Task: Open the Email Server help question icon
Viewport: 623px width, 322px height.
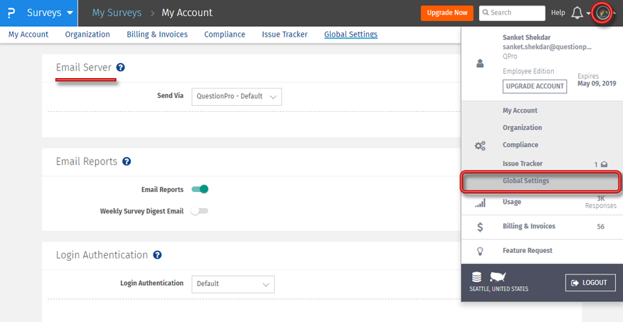Action: tap(120, 68)
